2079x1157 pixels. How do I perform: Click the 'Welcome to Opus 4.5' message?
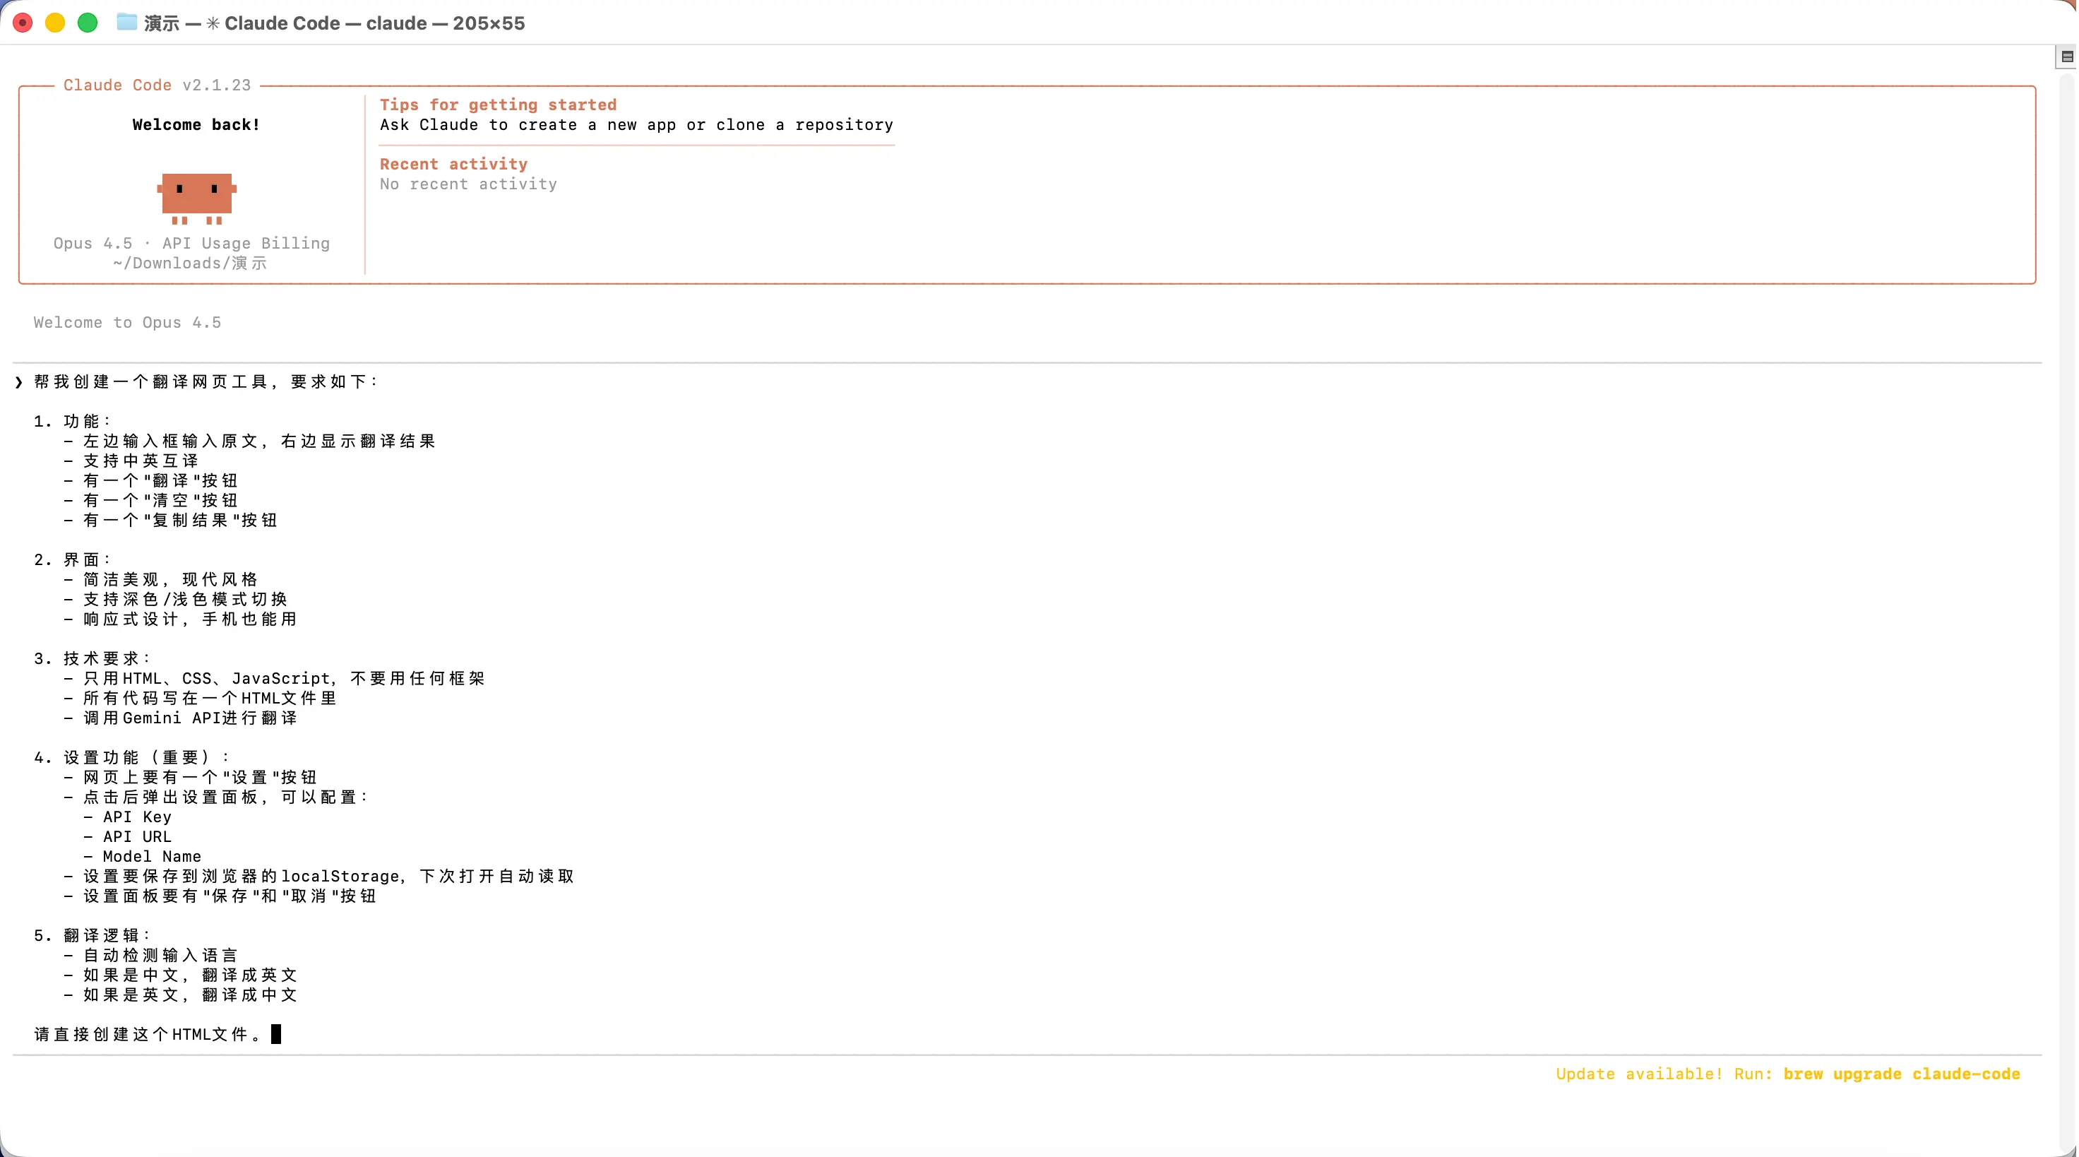tap(128, 322)
